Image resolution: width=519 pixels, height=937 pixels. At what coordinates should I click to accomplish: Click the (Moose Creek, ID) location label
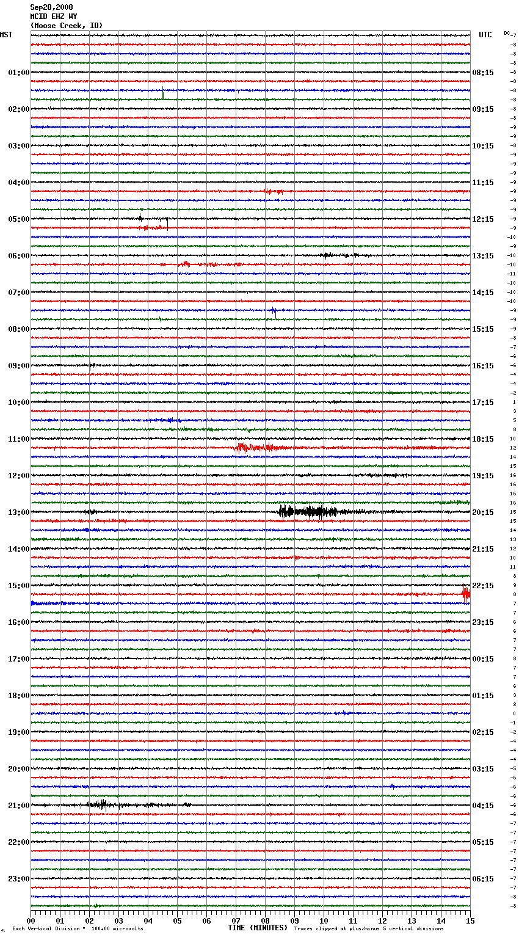click(67, 26)
